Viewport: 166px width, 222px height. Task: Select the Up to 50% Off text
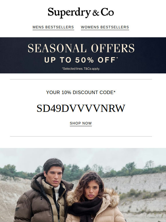[x=81, y=60]
